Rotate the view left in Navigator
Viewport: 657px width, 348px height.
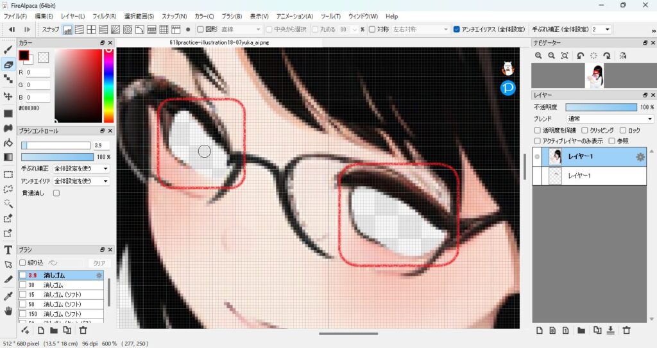click(580, 56)
